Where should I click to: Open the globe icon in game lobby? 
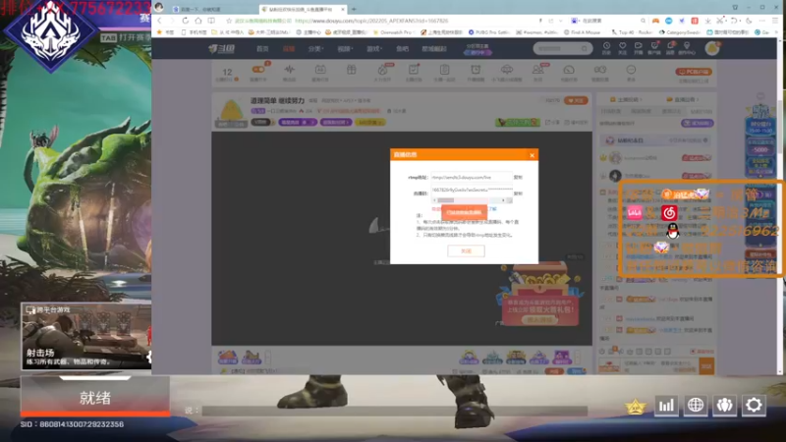[x=696, y=405]
